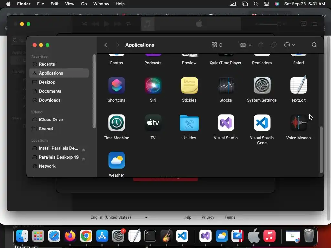
Task: Open the Finder menu in the menu bar
Action: click(24, 4)
